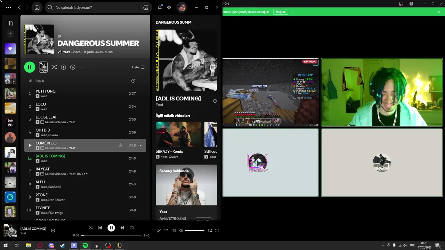445x250 pixels.
Task: Skip to the previous track
Action: 100,228
